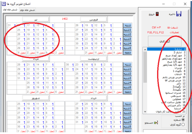The image size is (192, 134).
Task: Click the work group list scrollbar thumb
Action: pos(145,67)
